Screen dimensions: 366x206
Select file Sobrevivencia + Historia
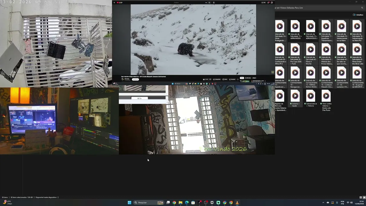311,99
